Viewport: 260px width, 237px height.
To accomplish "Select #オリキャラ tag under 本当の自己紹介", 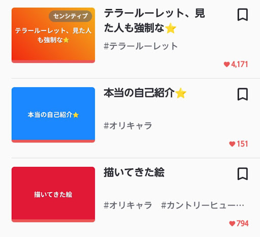I will click(128, 126).
